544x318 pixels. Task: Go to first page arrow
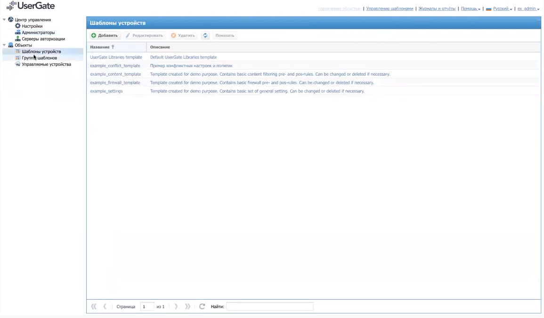[94, 306]
